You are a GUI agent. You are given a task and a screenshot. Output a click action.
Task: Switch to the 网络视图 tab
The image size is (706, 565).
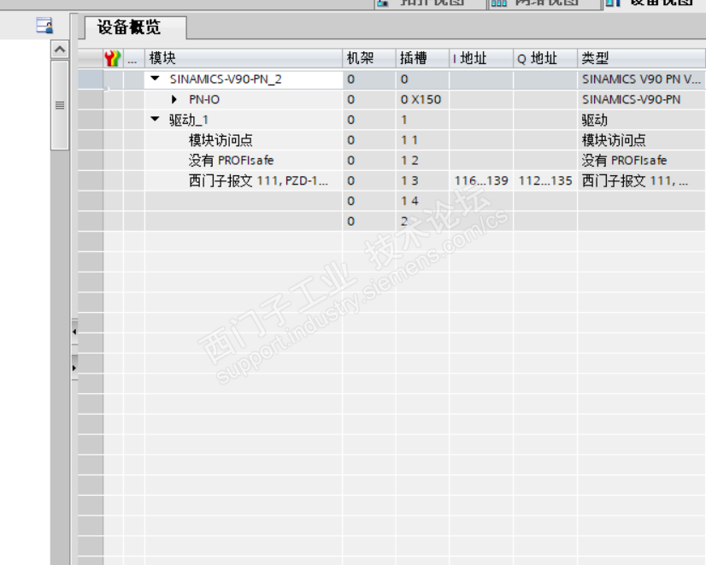544,3
